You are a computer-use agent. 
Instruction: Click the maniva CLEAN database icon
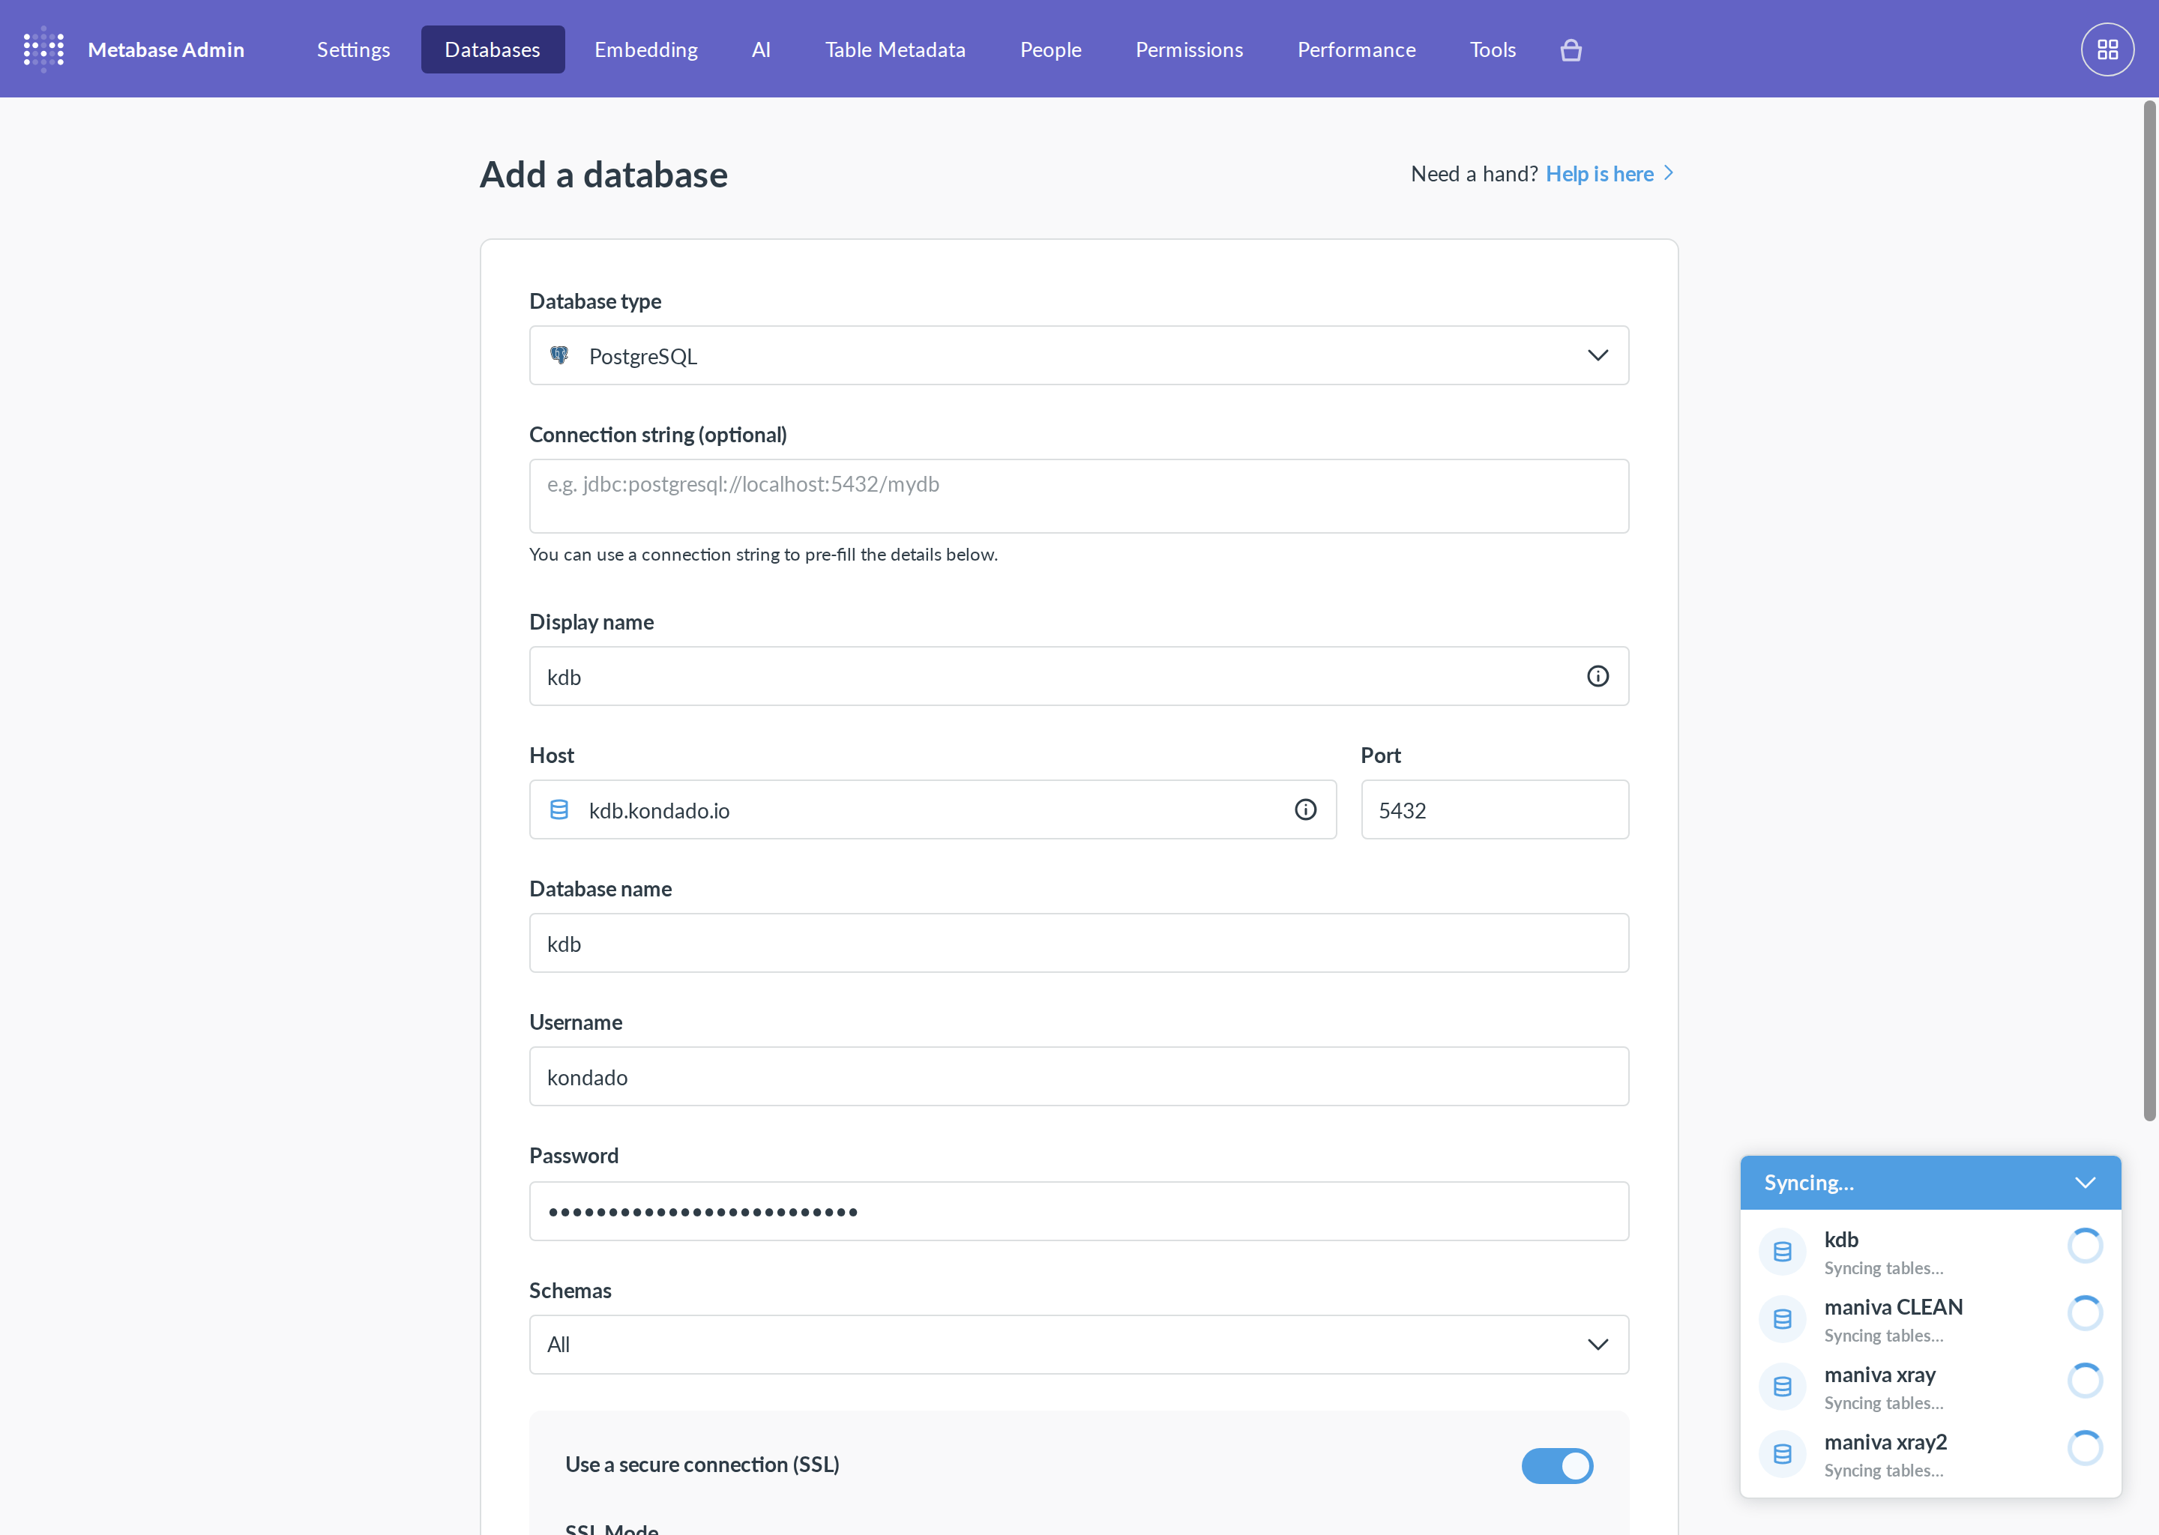click(1782, 1318)
